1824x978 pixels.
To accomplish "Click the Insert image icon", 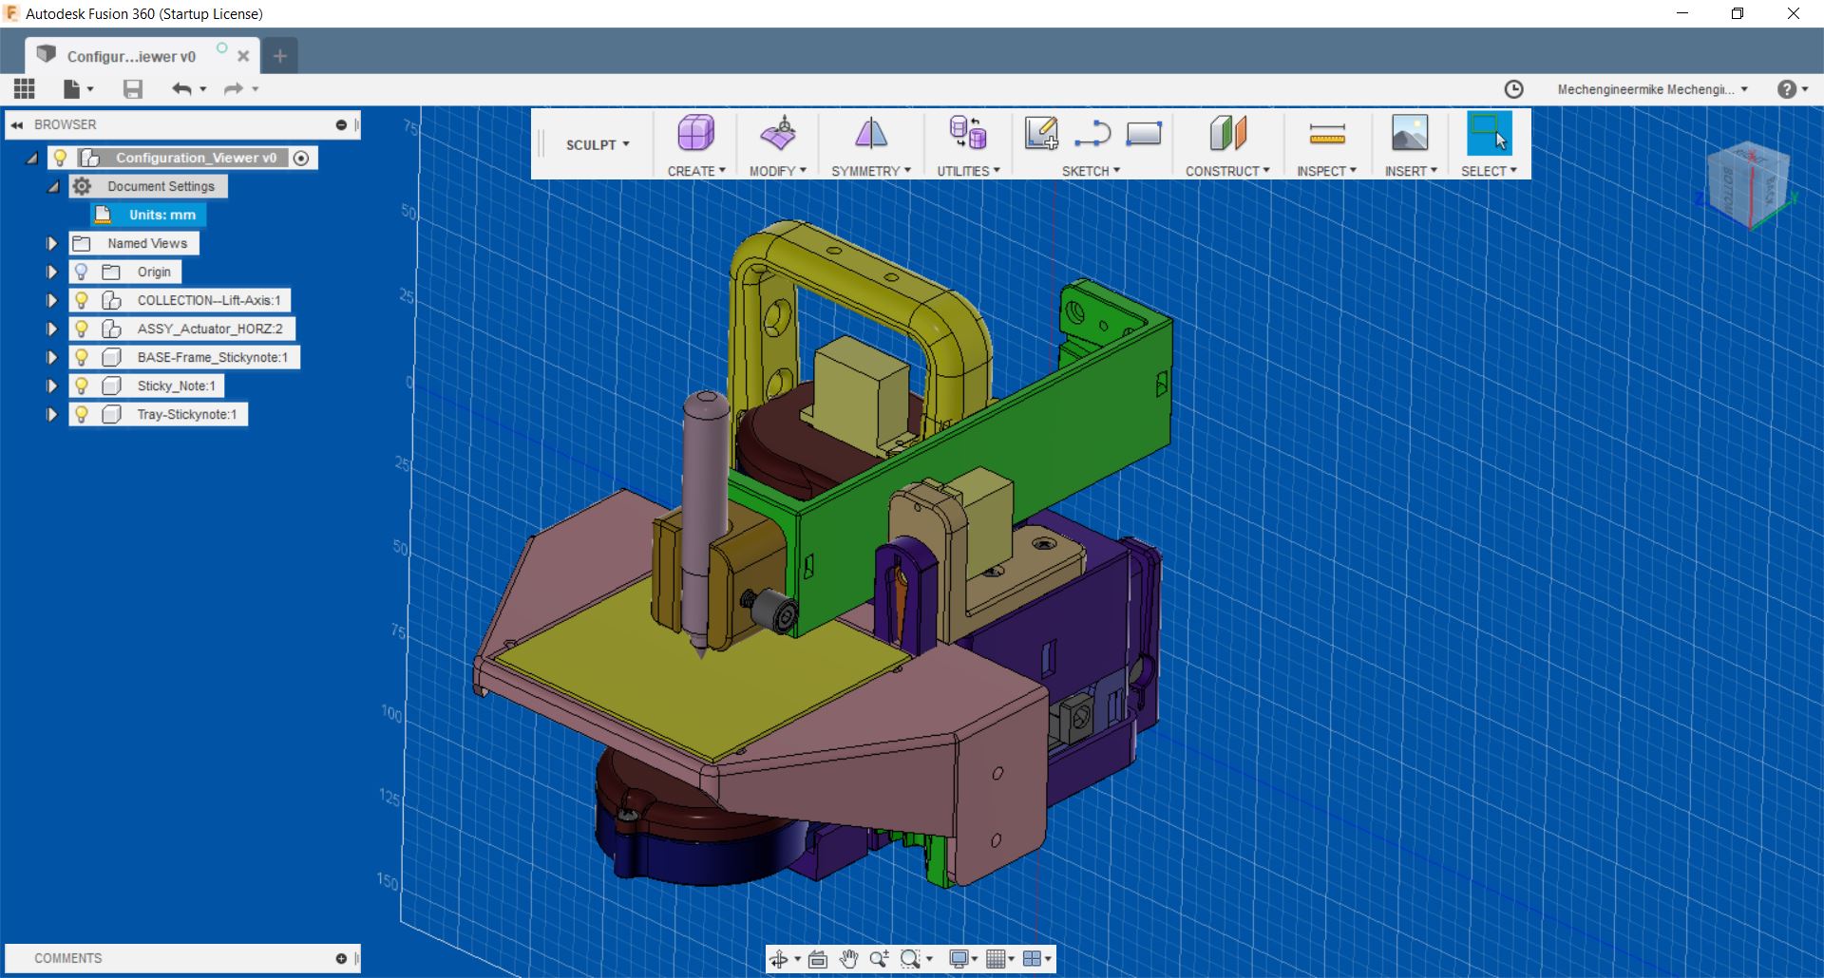I will (1409, 134).
